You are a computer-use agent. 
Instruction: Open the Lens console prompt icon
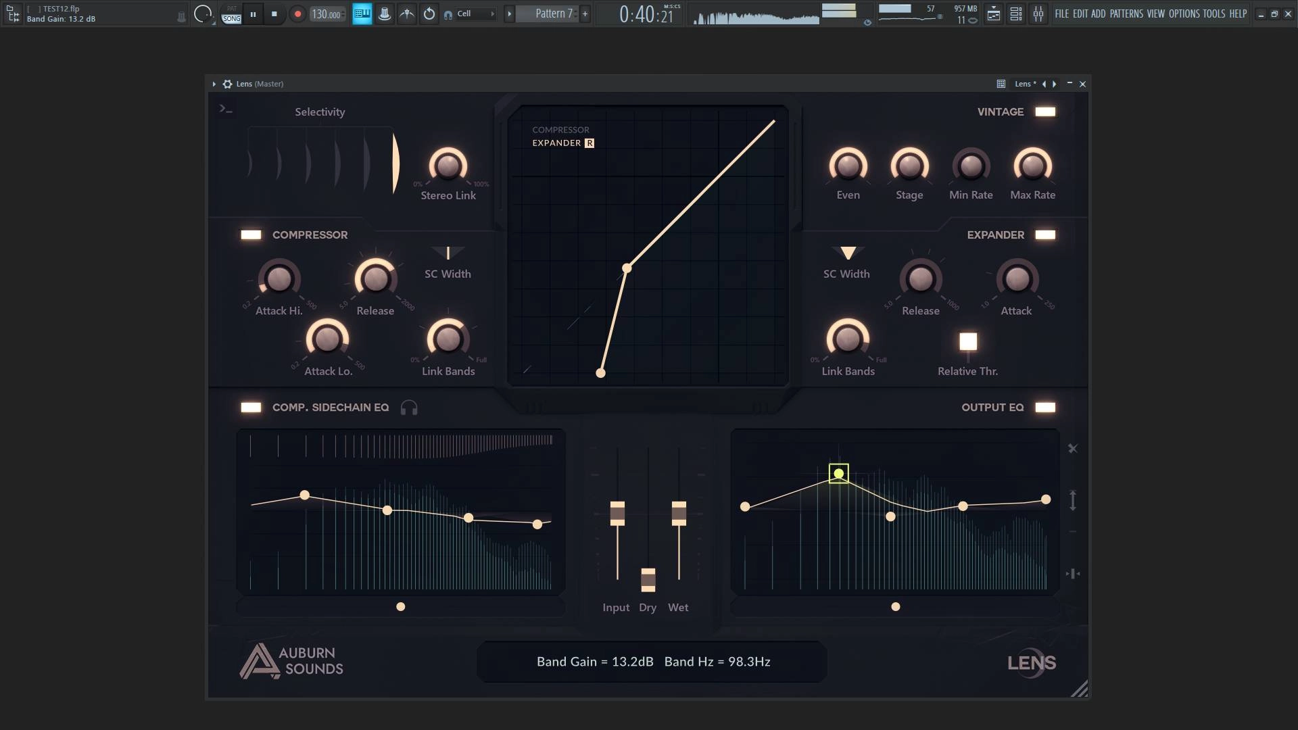click(x=226, y=109)
